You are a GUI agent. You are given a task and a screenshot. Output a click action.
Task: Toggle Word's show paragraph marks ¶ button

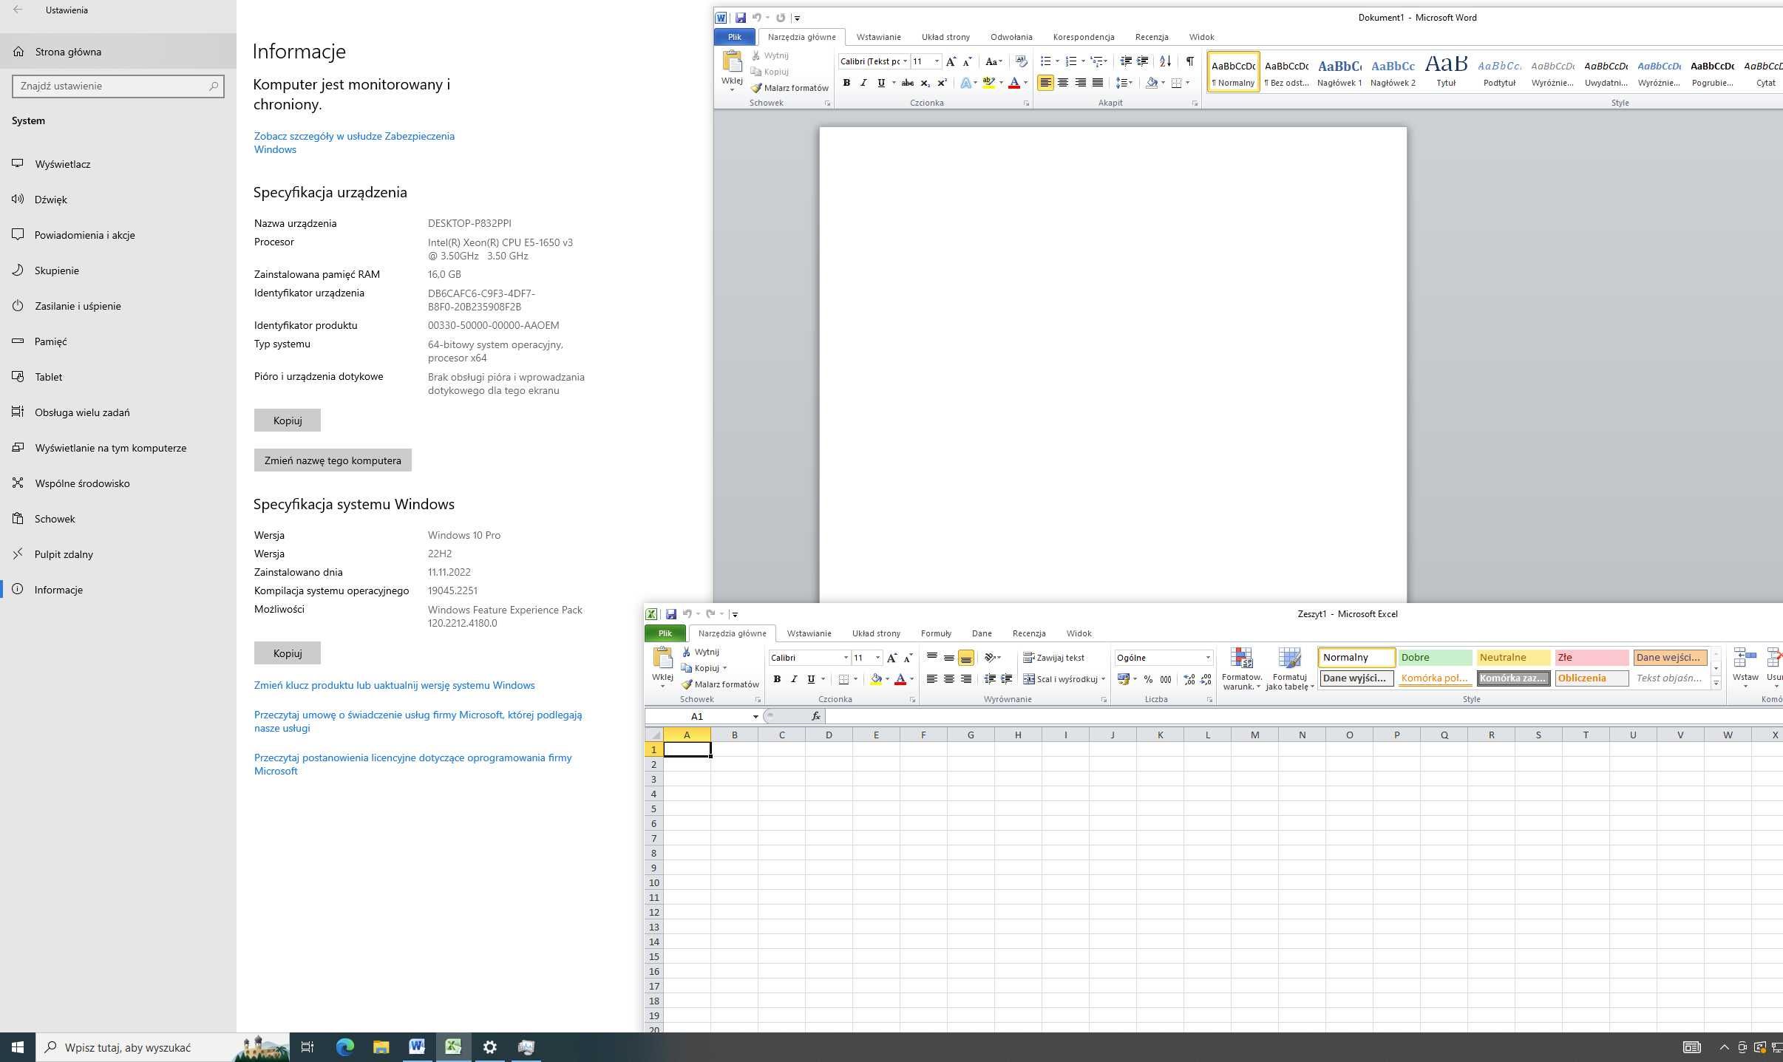point(1189,61)
